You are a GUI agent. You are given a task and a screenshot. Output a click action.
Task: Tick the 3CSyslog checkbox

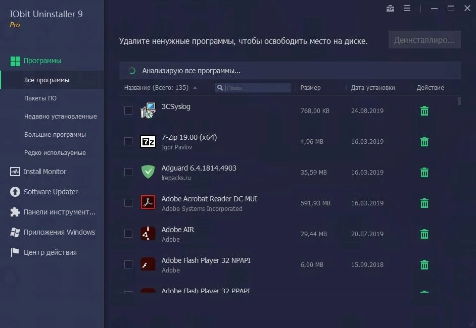point(128,111)
